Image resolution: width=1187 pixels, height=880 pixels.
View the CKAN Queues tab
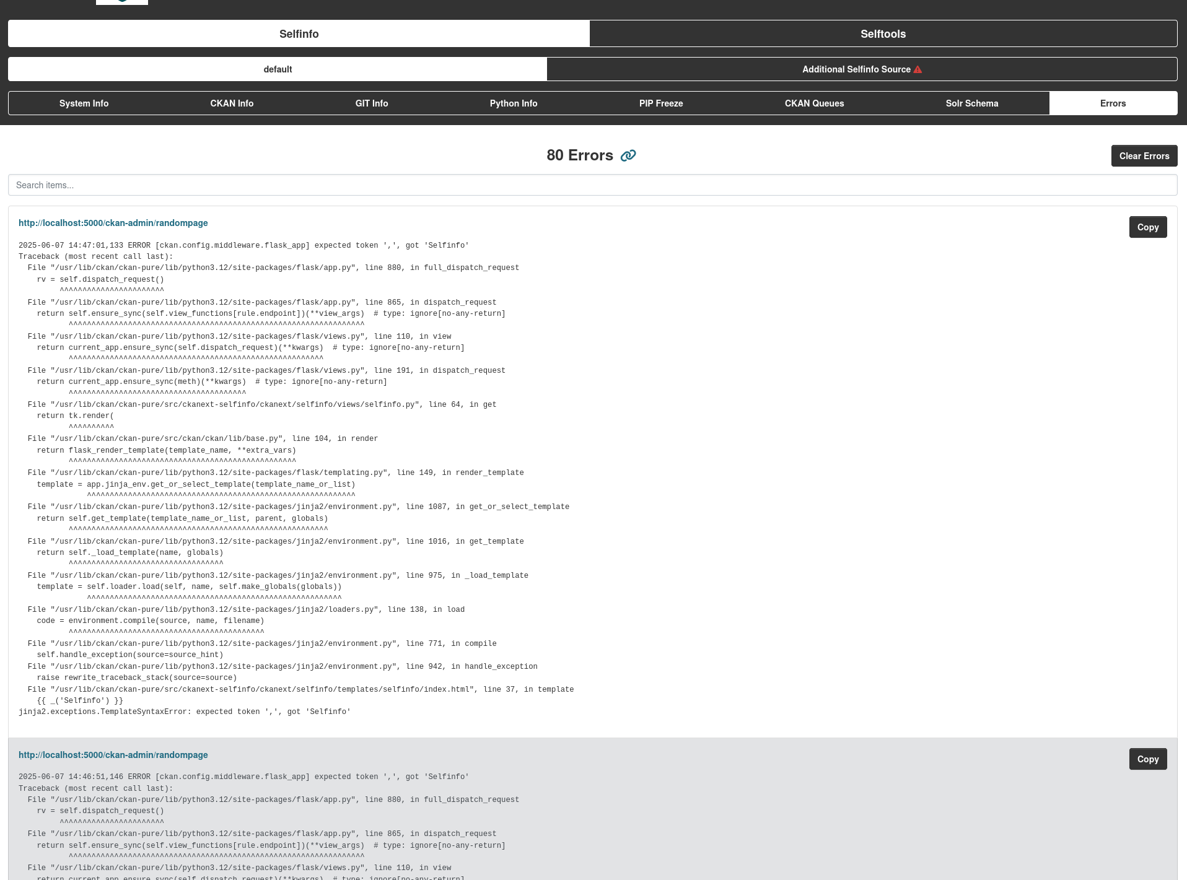tap(814, 103)
